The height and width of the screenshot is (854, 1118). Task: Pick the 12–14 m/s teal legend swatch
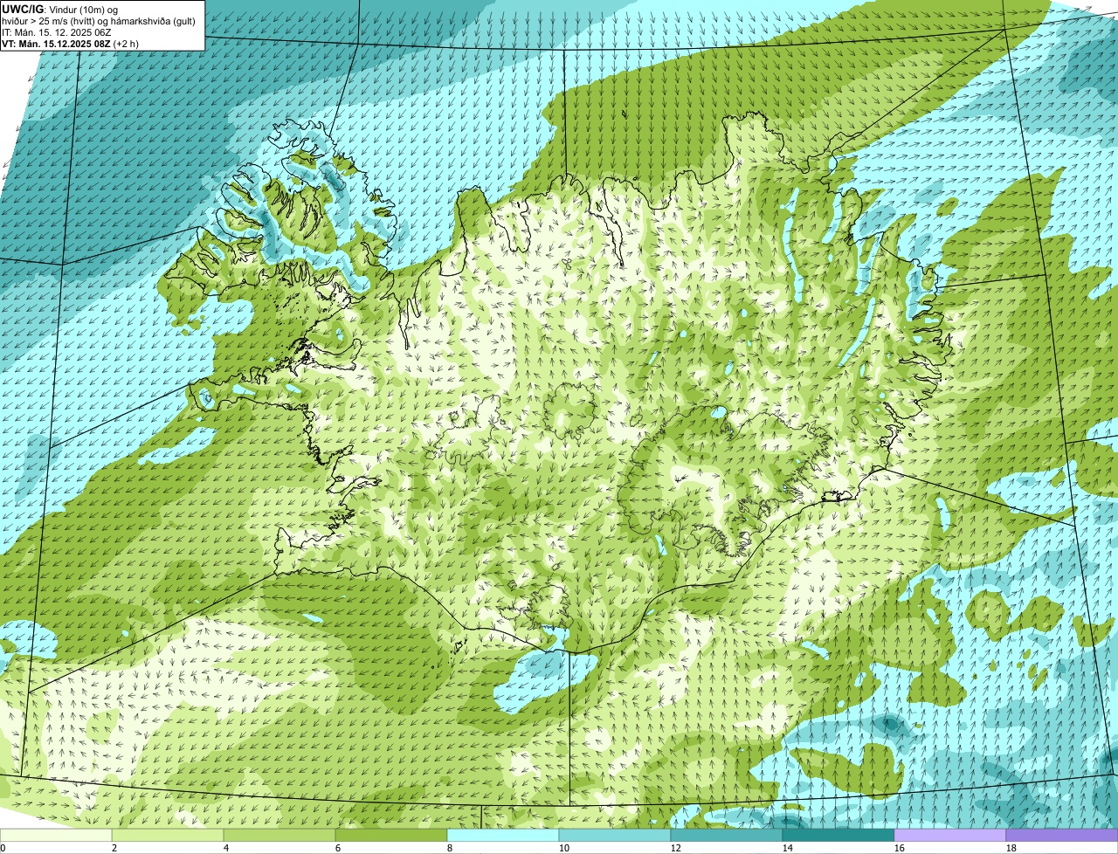pos(727,836)
